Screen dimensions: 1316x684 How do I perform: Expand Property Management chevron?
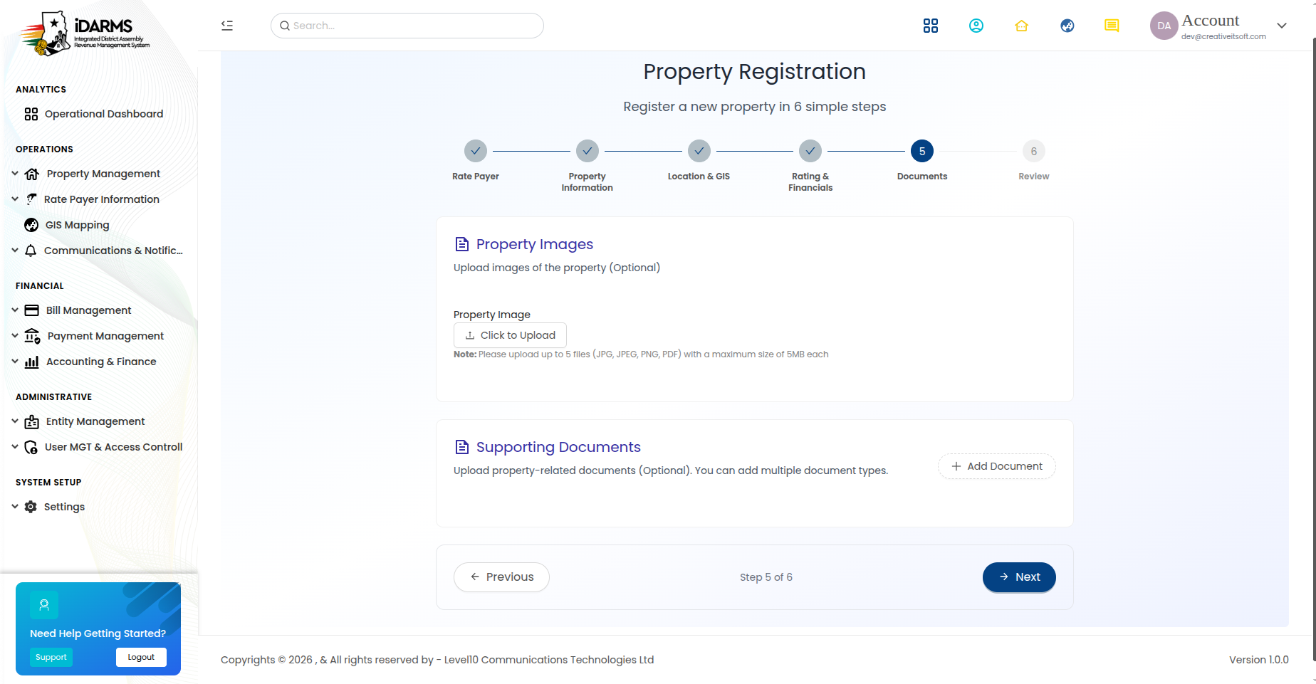[x=15, y=173]
